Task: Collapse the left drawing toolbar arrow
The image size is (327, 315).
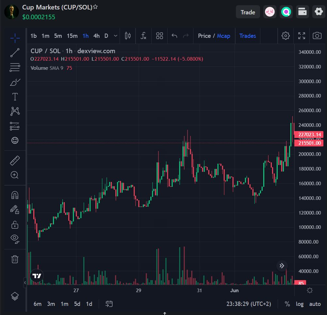Action: point(25,282)
